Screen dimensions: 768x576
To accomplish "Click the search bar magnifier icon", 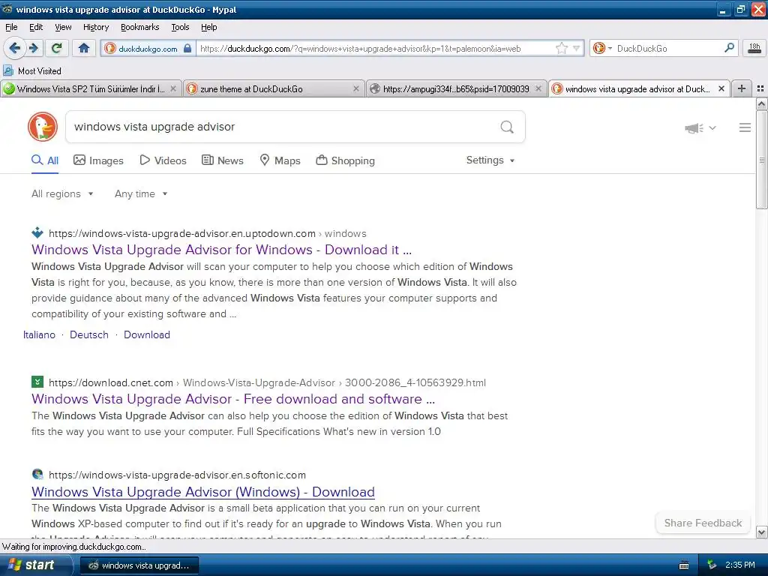I will 729,47.
